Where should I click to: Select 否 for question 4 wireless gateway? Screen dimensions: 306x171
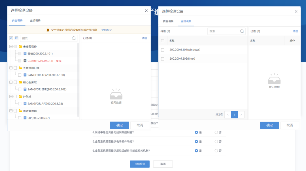[216, 132]
